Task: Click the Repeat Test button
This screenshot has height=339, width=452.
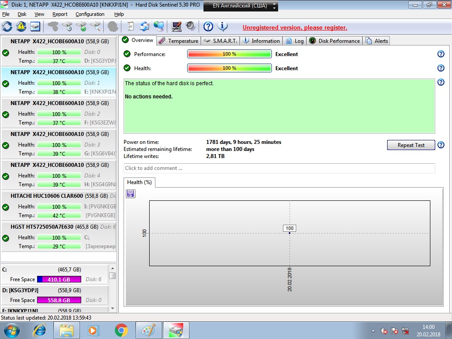Action: (x=411, y=145)
